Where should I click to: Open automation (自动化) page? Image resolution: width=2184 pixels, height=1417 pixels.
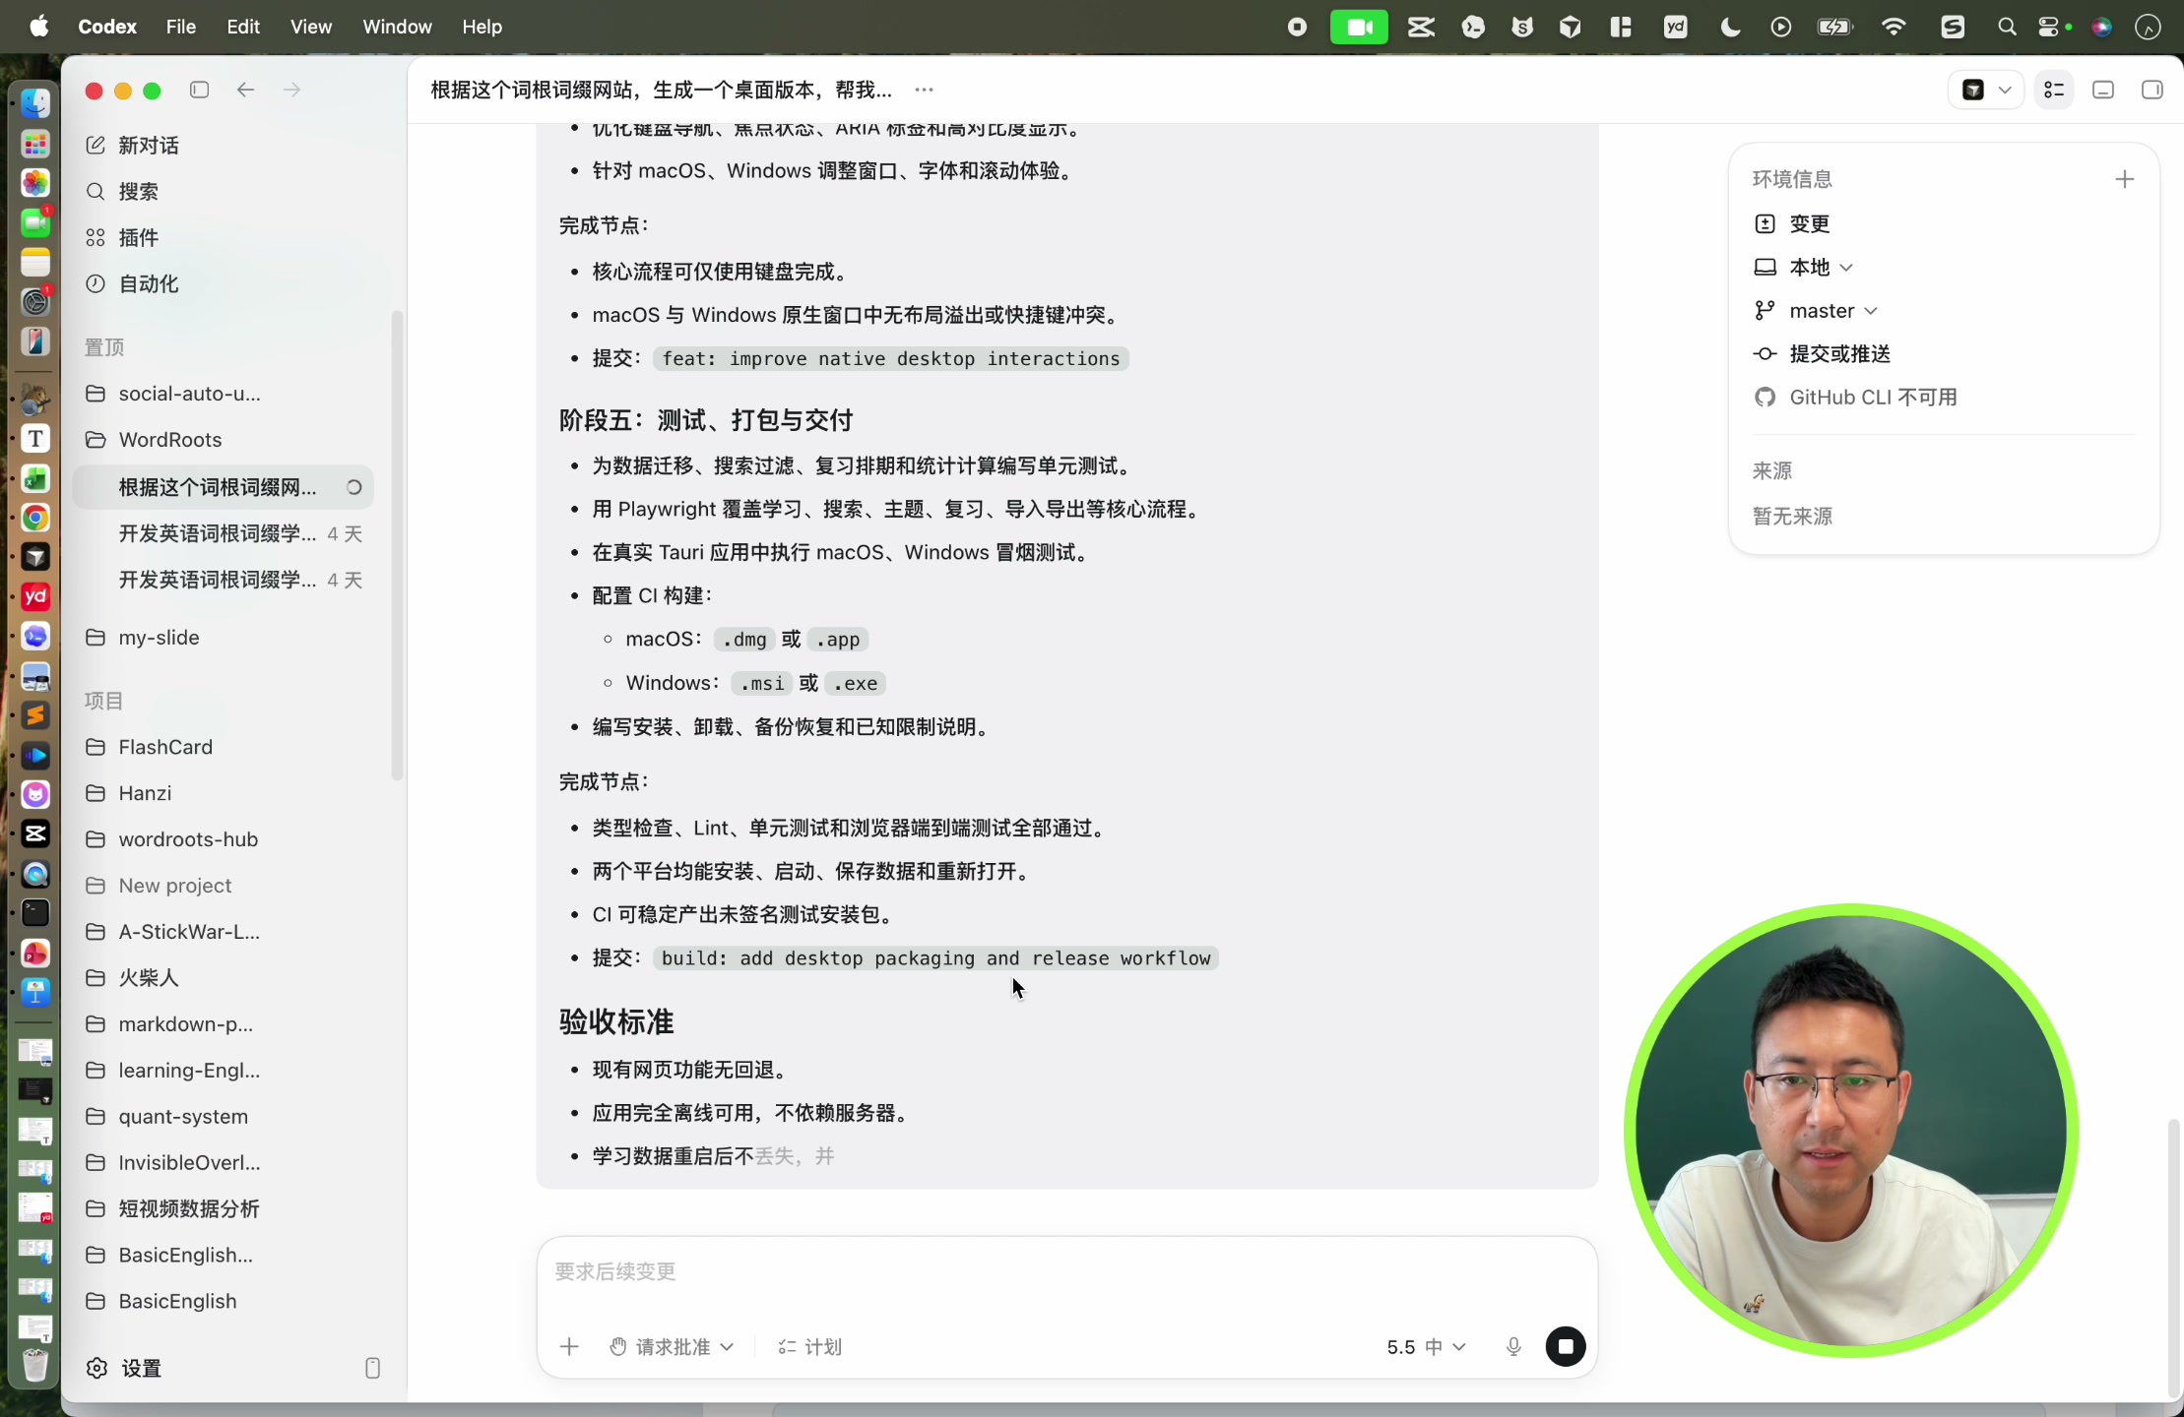(x=224, y=283)
